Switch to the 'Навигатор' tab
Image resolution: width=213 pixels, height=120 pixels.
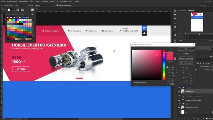[x=191, y=10]
